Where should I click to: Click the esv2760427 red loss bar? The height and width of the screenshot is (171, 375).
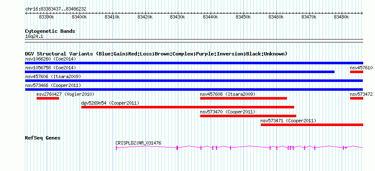point(48,98)
